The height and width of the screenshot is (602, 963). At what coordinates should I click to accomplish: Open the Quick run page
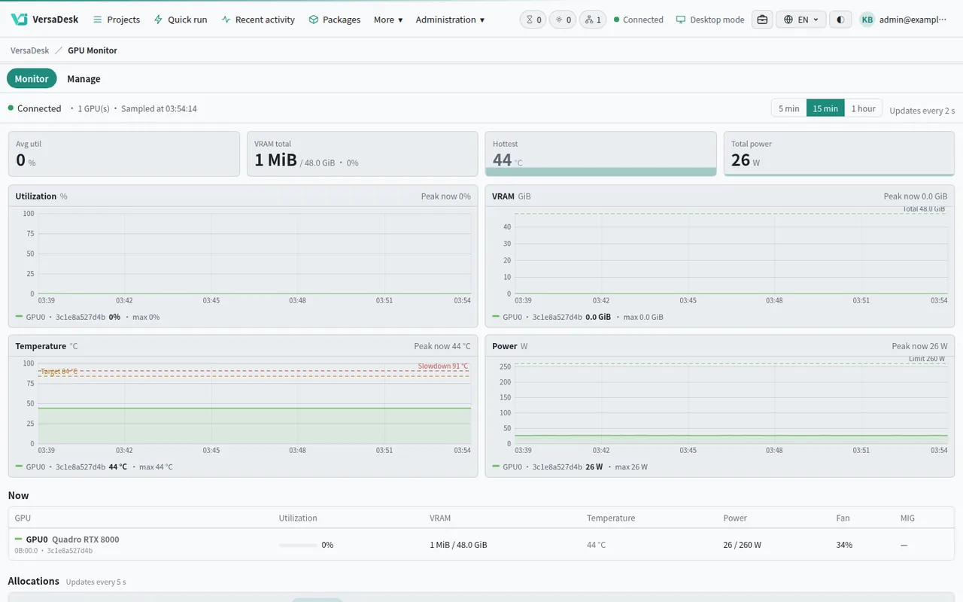tap(180, 20)
